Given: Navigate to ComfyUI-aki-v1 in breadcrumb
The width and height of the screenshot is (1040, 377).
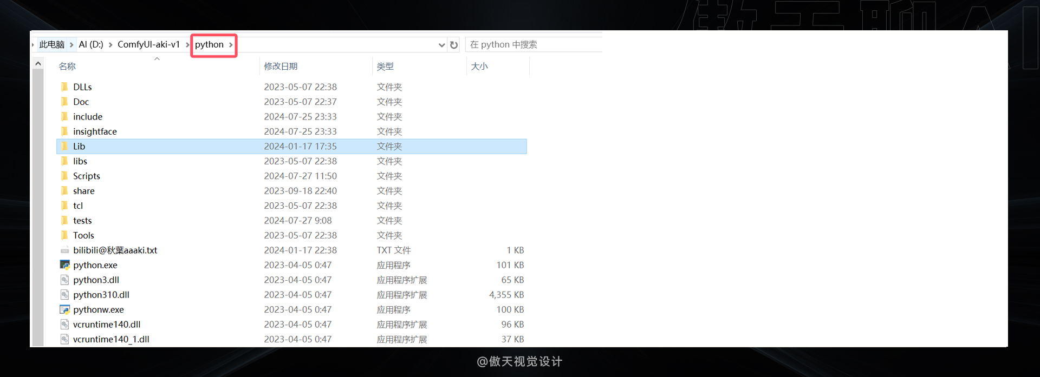Looking at the screenshot, I should pos(148,44).
